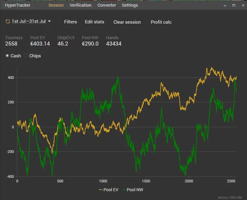Click the Pool NW value €290.0
The image size is (247, 200).
(x=90, y=44)
